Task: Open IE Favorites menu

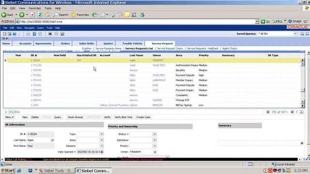Action: (34, 8)
